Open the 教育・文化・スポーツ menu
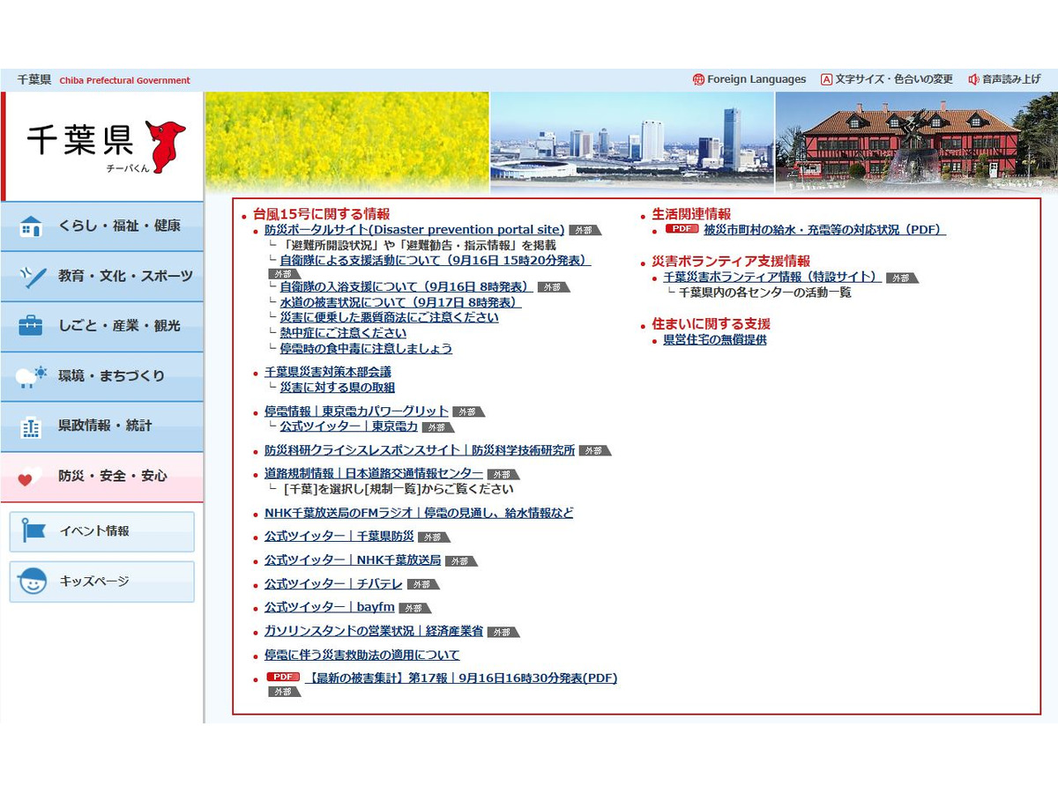Viewport: 1058px width, 793px height. click(x=125, y=276)
